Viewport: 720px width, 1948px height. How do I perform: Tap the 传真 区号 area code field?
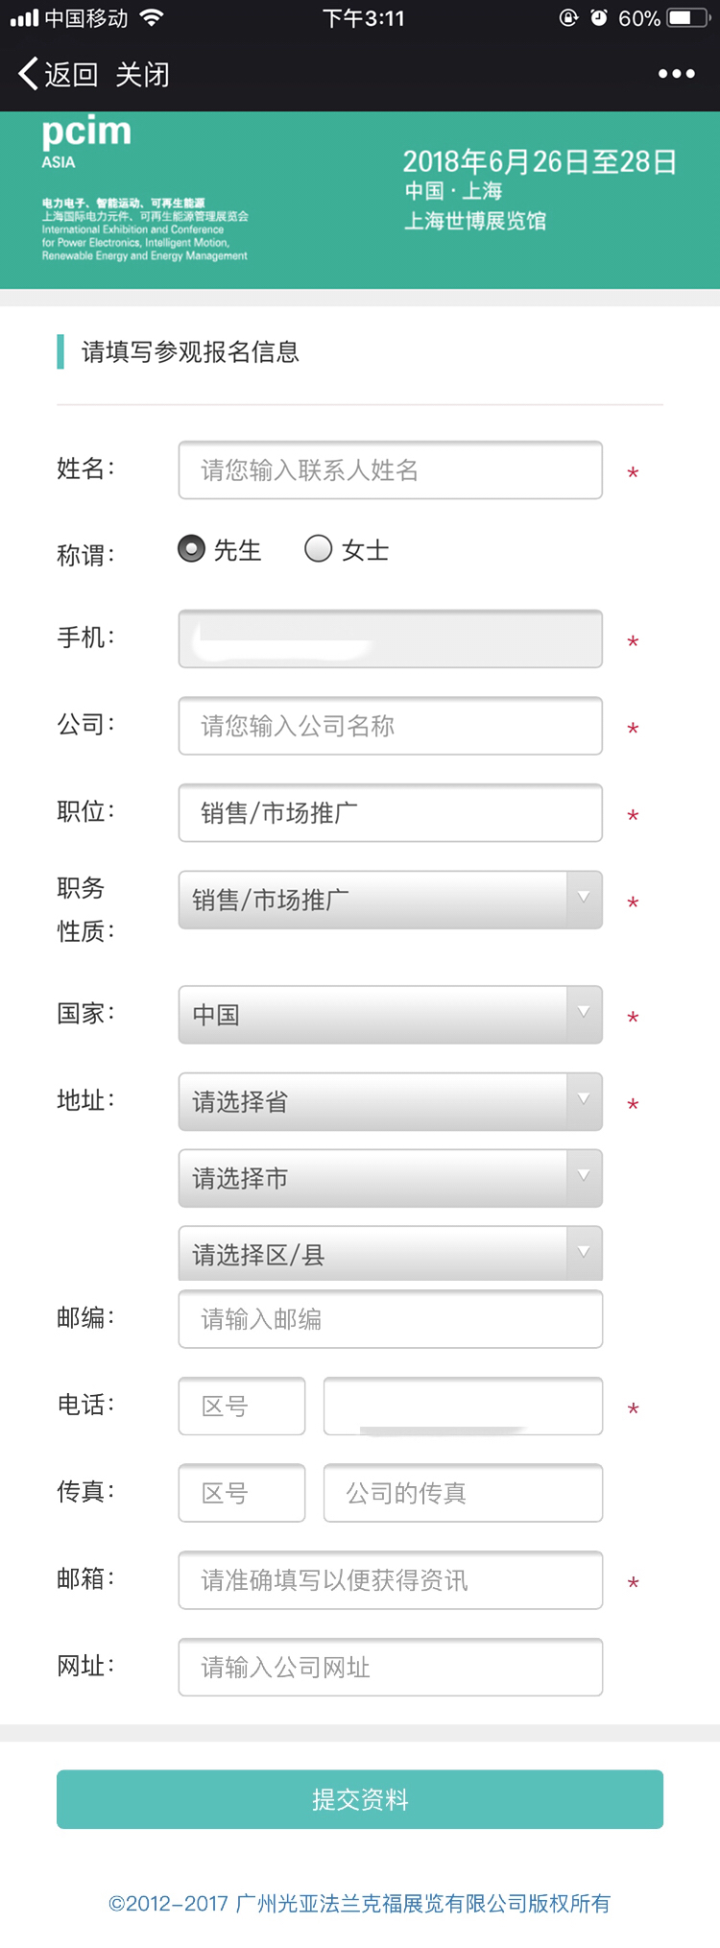point(242,1493)
